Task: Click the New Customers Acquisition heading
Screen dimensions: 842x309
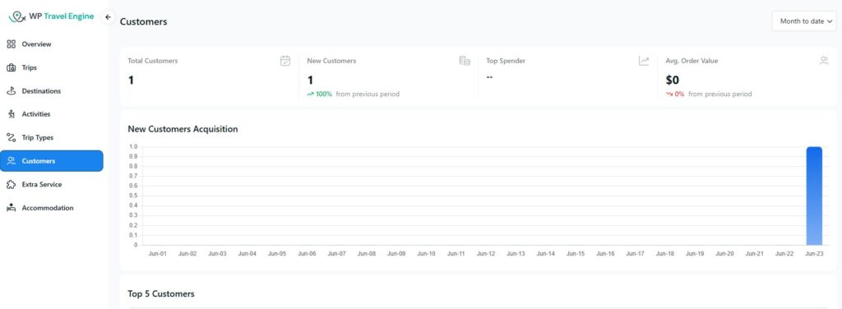Action: [183, 129]
